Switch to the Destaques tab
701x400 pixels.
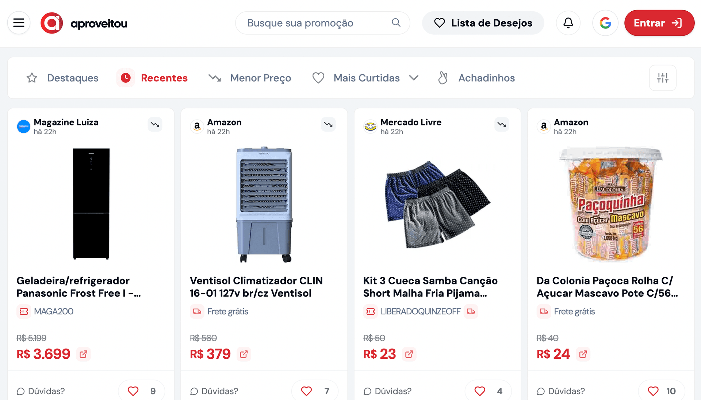62,78
